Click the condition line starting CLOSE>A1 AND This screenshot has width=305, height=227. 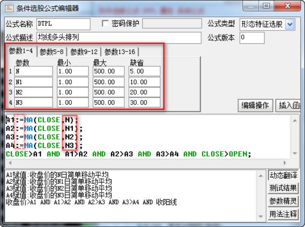pos(128,154)
